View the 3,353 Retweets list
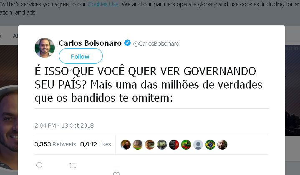The image size is (300, 175). coord(55,144)
